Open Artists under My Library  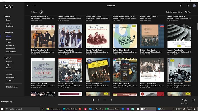[8, 39]
